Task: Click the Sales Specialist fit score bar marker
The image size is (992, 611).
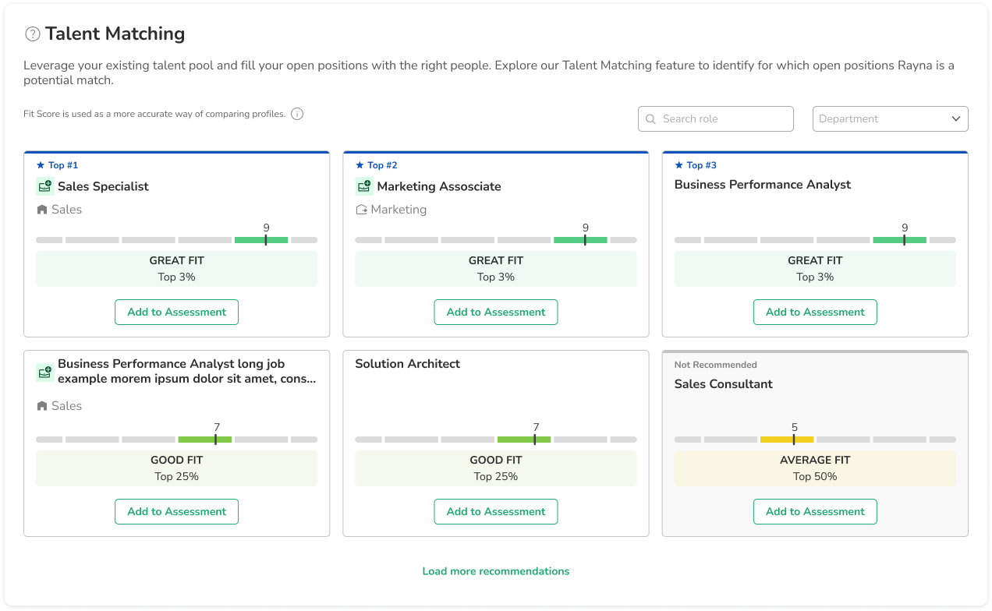Action: 266,239
